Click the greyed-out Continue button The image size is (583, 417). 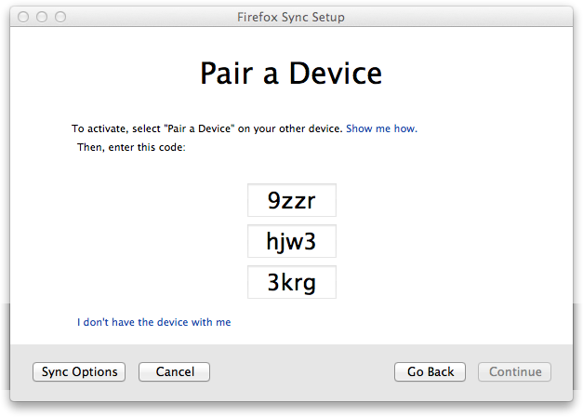click(514, 371)
